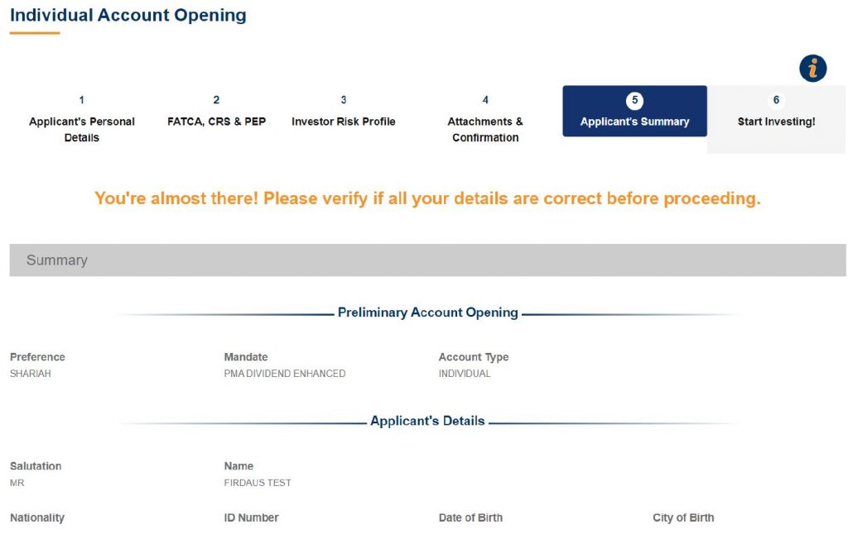Click the Individual Account Opening title
Image resolution: width=848 pixels, height=539 pixels.
[128, 15]
